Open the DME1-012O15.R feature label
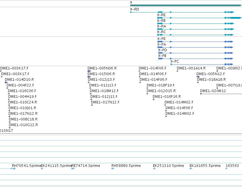Viewport: 242px width, 187px height. 161,91
